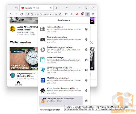This screenshot has height=114, width=136.
Task: Open the downloads panel
Action: (71, 14)
